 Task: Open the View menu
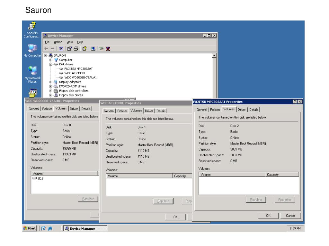point(70,42)
